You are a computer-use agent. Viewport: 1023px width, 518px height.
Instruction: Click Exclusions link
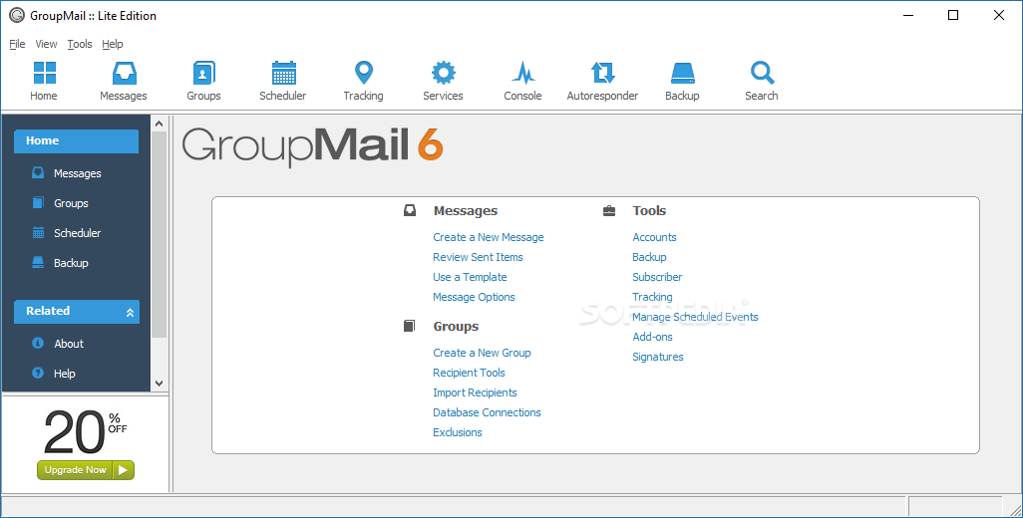click(x=458, y=432)
